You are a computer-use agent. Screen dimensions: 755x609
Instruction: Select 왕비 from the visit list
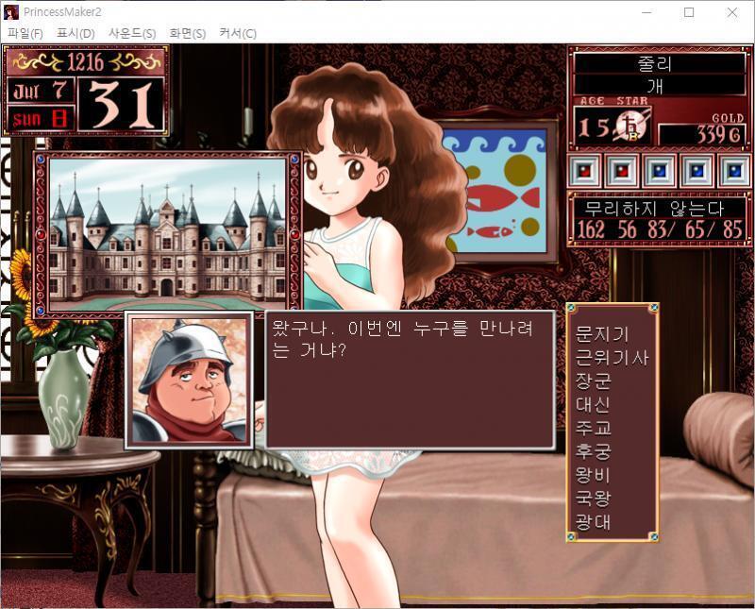coord(594,475)
